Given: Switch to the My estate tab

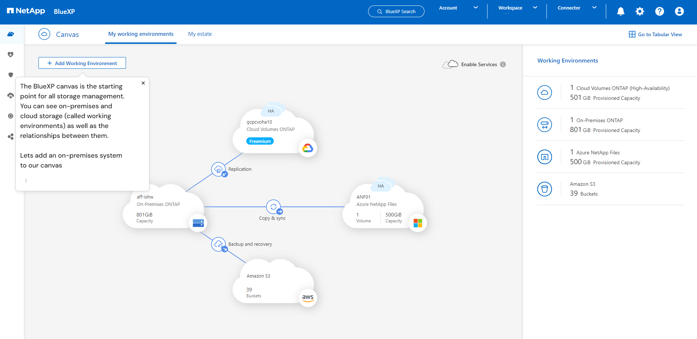Looking at the screenshot, I should (200, 34).
